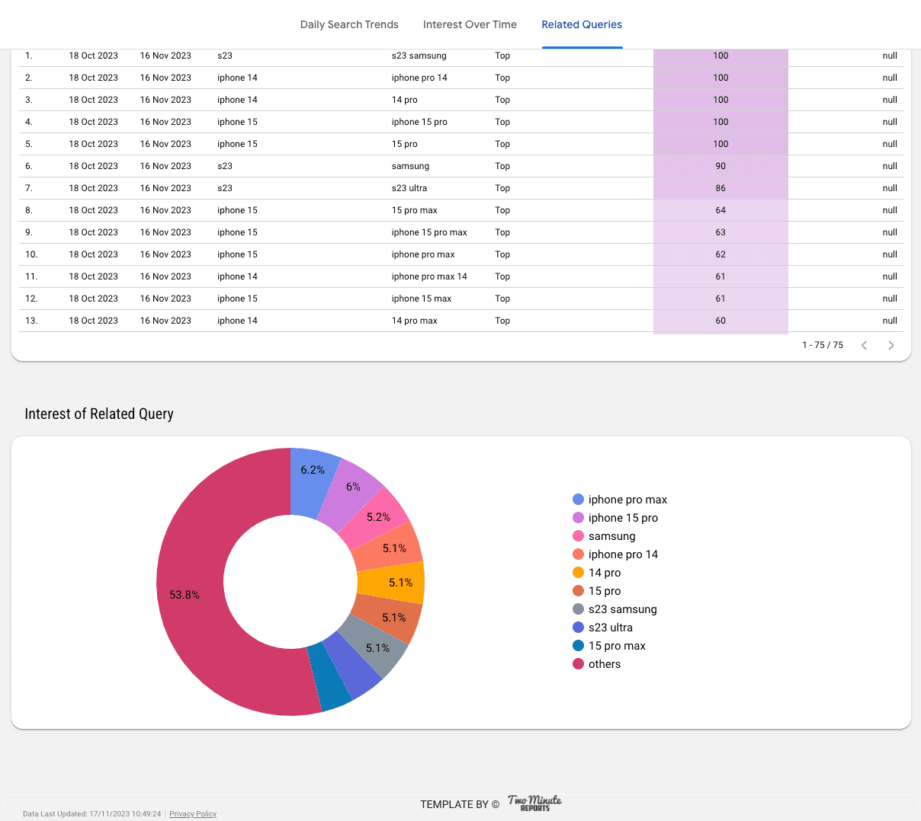This screenshot has height=821, width=921.
Task: Select the blue legend dot for iphone pro max
Action: coord(577,499)
